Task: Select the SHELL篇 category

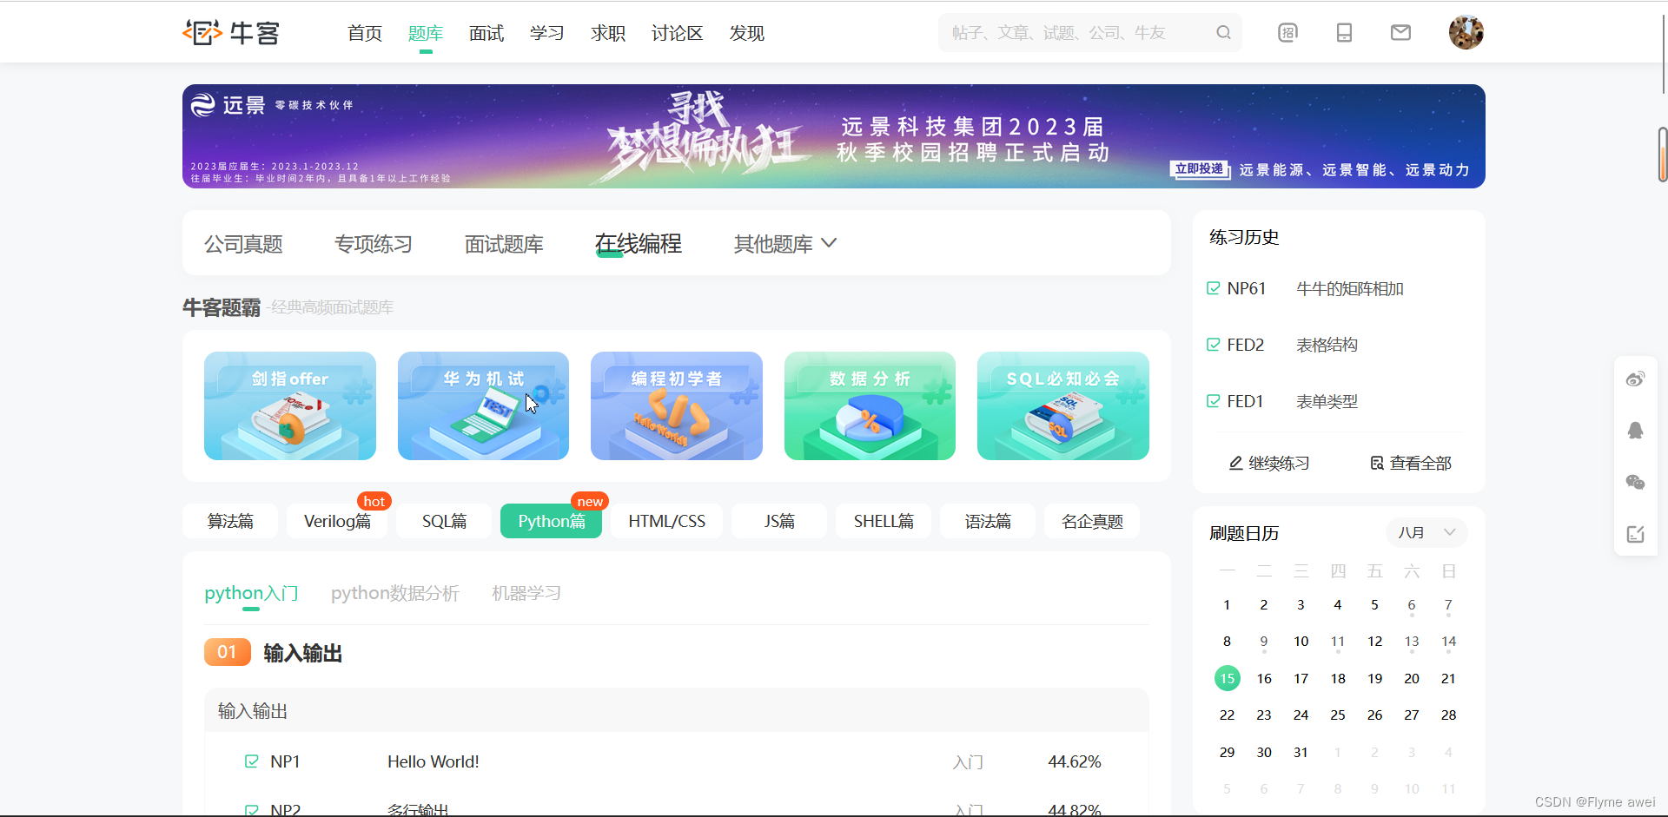Action: click(x=884, y=521)
